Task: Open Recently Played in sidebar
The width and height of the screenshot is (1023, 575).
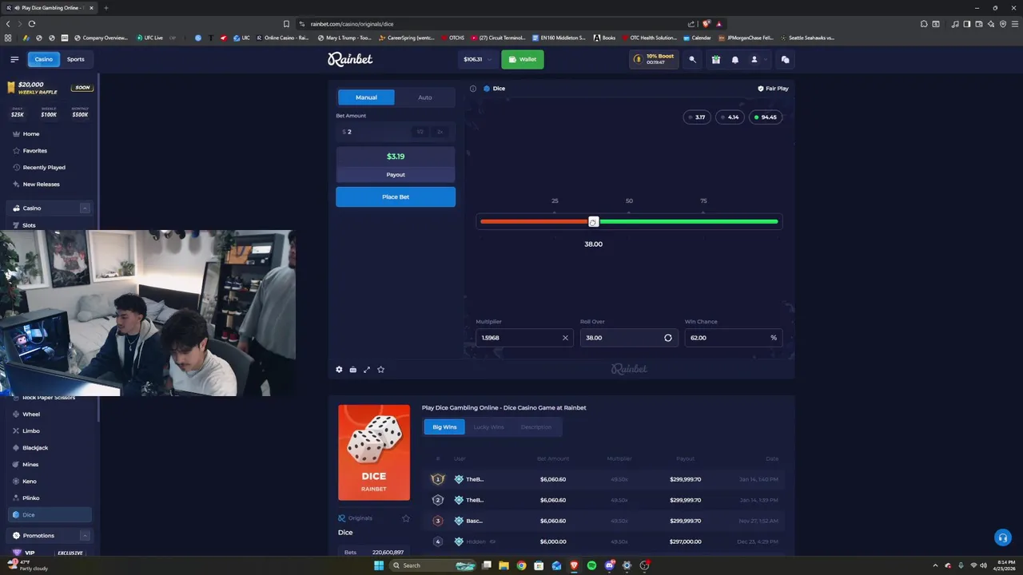Action: coord(44,168)
